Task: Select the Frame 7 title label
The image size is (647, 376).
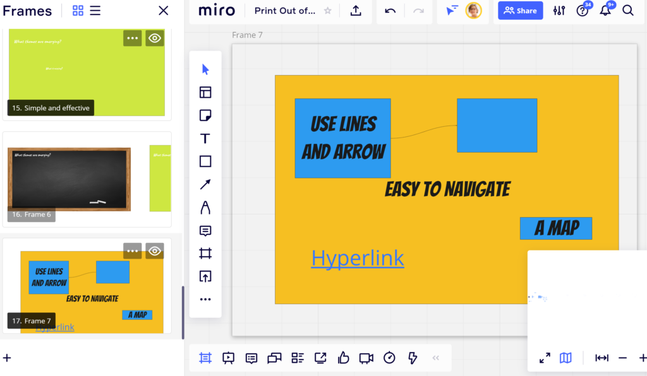Action: click(x=247, y=35)
